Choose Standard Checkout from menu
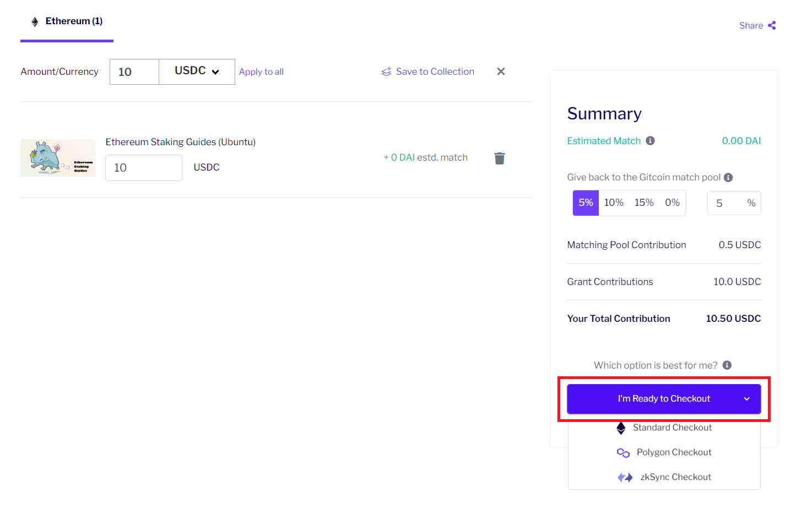This screenshot has width=796, height=510. [x=664, y=427]
